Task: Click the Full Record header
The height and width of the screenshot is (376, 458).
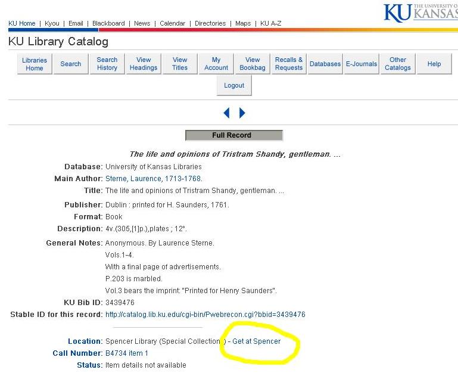Action: pyautogui.click(x=234, y=135)
